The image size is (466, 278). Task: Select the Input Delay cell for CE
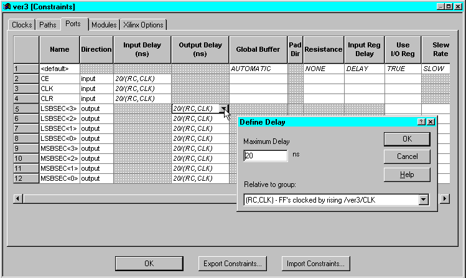click(x=142, y=79)
